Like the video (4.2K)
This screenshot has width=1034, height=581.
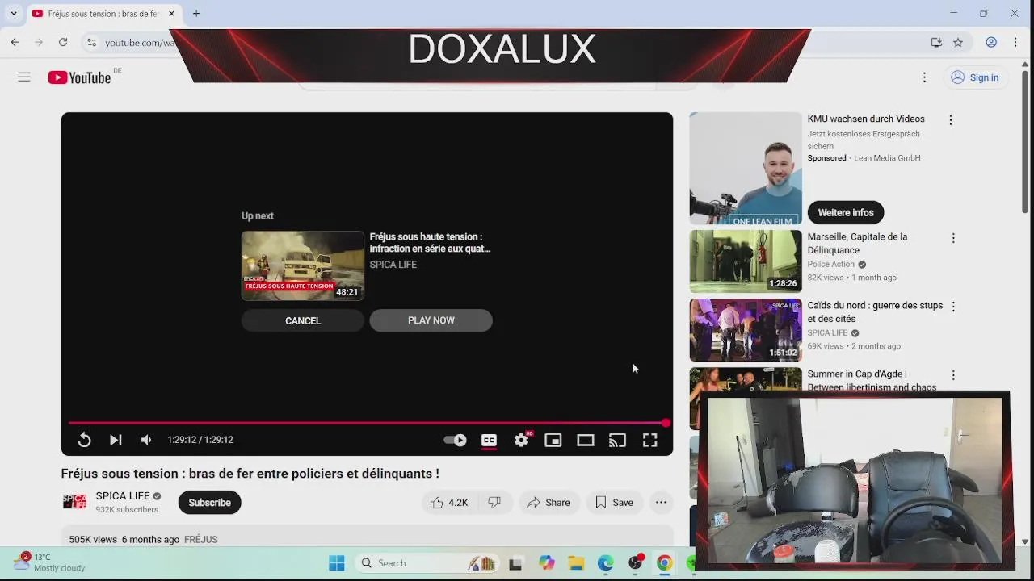pyautogui.click(x=449, y=502)
